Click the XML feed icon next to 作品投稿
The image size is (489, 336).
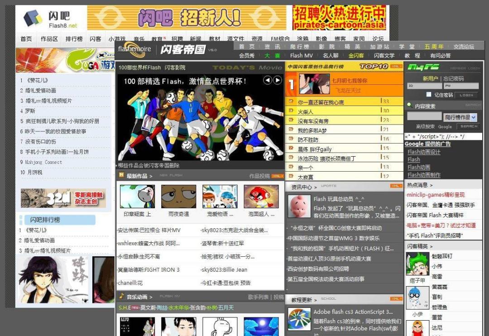point(278,175)
